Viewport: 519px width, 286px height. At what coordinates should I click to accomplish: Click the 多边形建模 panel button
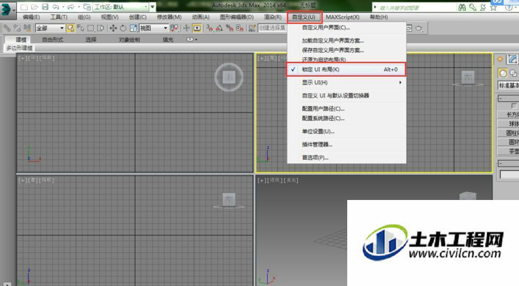coord(20,48)
